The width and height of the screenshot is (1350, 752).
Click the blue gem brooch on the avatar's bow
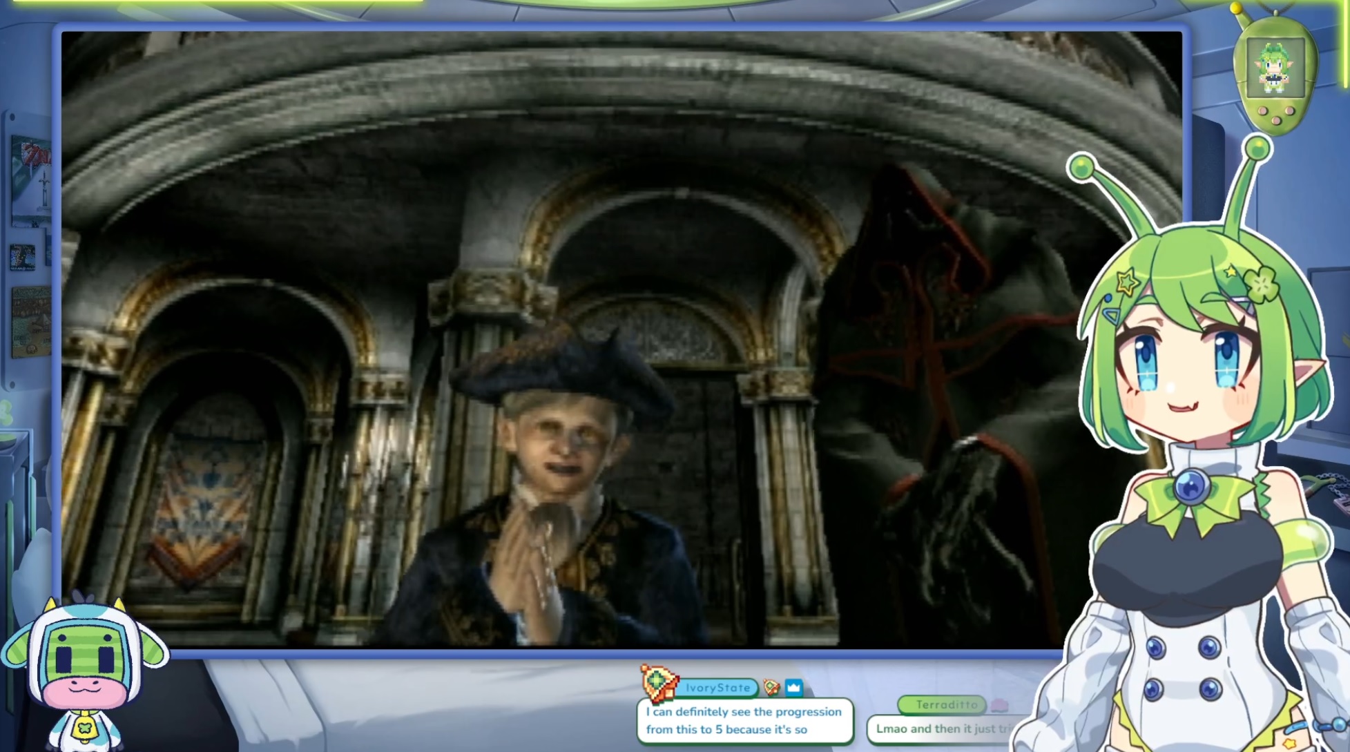1190,486
